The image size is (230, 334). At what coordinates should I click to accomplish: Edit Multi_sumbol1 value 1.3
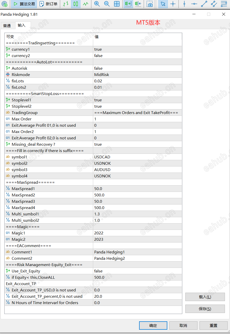(x=137, y=214)
